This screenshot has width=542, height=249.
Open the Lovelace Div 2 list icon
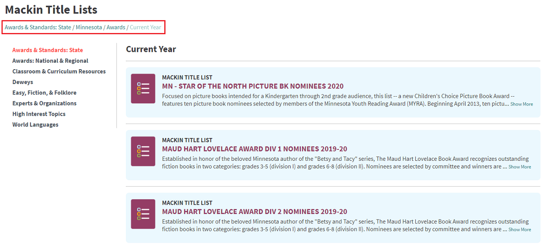[143, 214]
